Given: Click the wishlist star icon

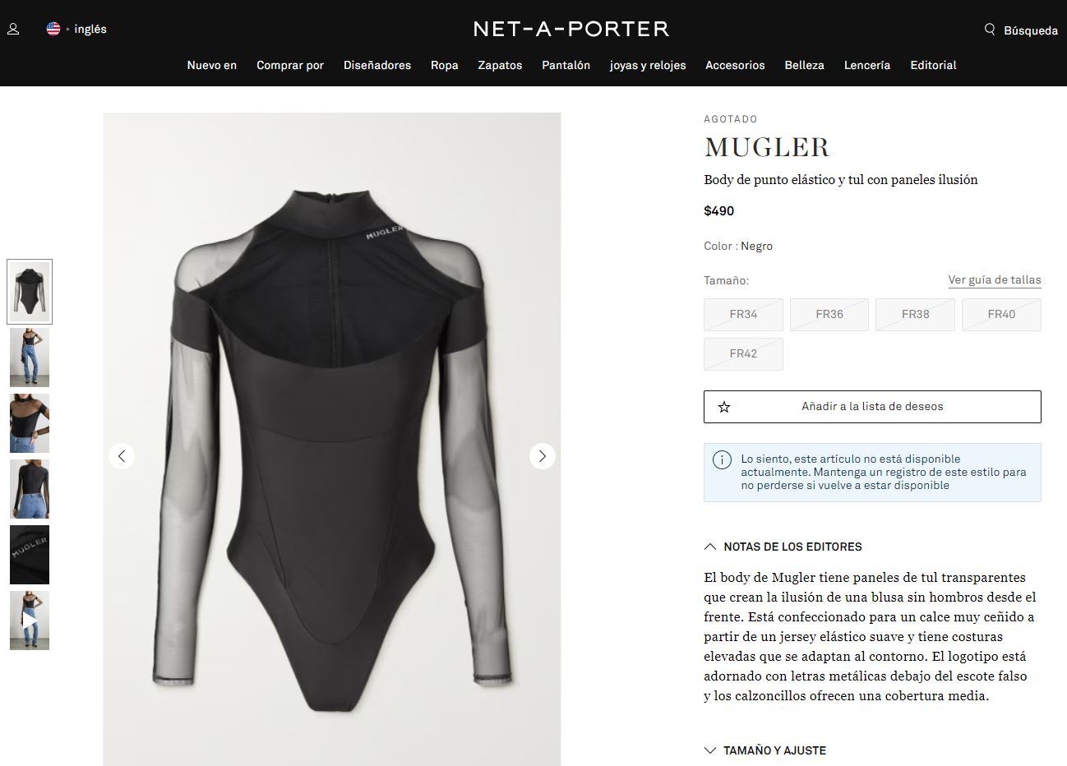Looking at the screenshot, I should (x=724, y=407).
